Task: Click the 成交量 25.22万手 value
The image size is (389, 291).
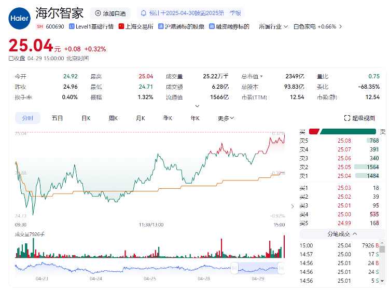Action: tap(216, 76)
